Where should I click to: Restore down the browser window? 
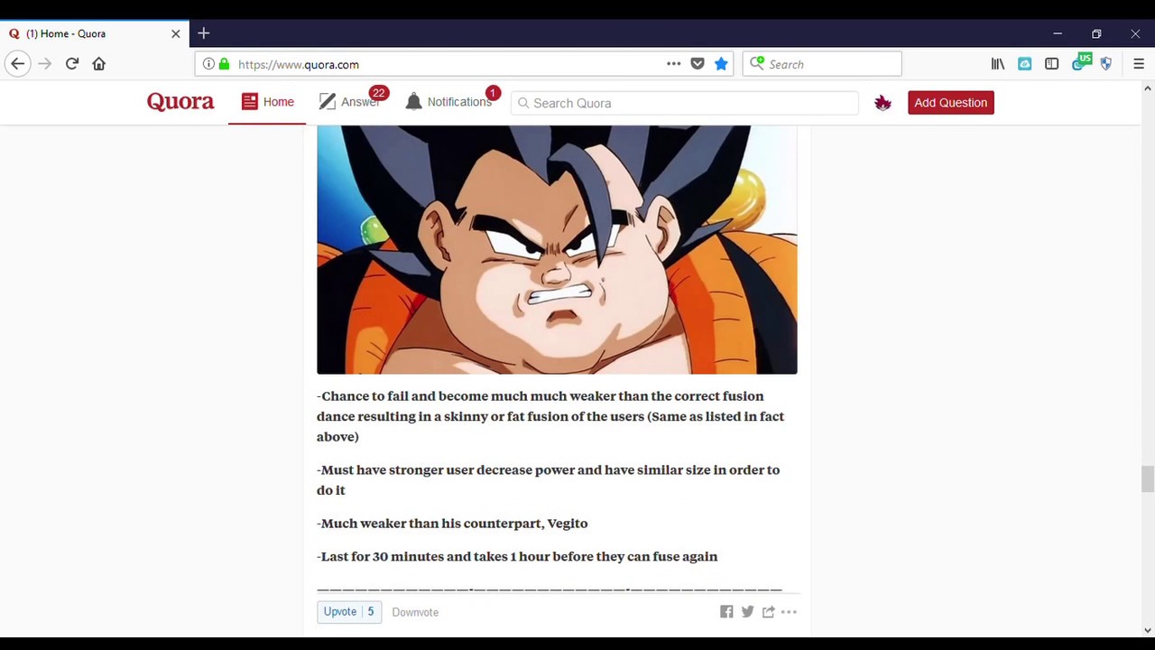(1096, 33)
